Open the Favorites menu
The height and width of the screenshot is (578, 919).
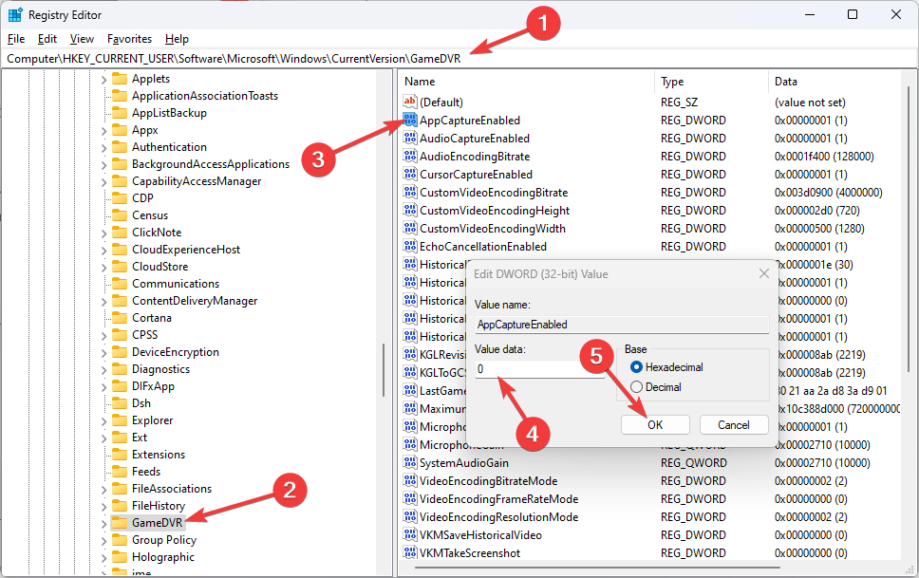(x=129, y=39)
